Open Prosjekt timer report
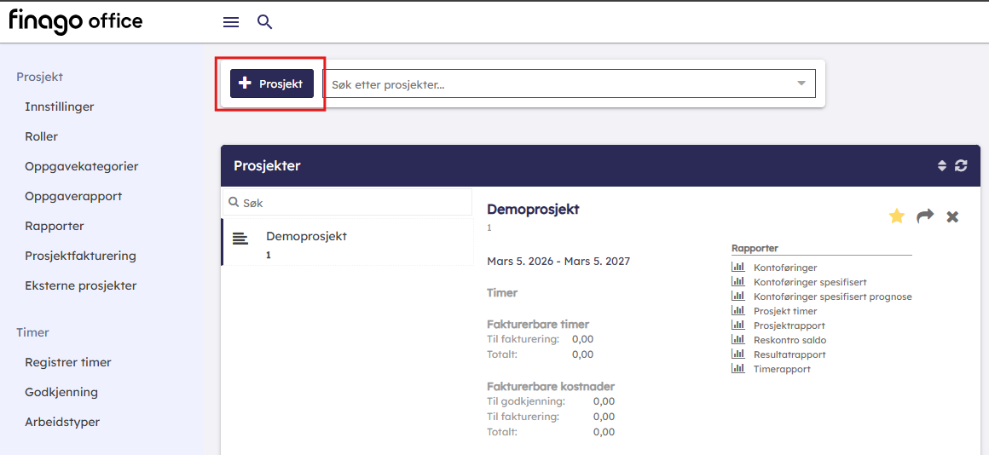Viewport: 989px width, 455px height. pos(784,311)
